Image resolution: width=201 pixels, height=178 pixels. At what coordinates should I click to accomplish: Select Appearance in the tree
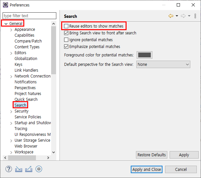pos(25,30)
